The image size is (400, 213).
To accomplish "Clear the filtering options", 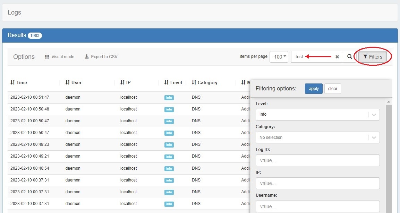I will (332, 89).
